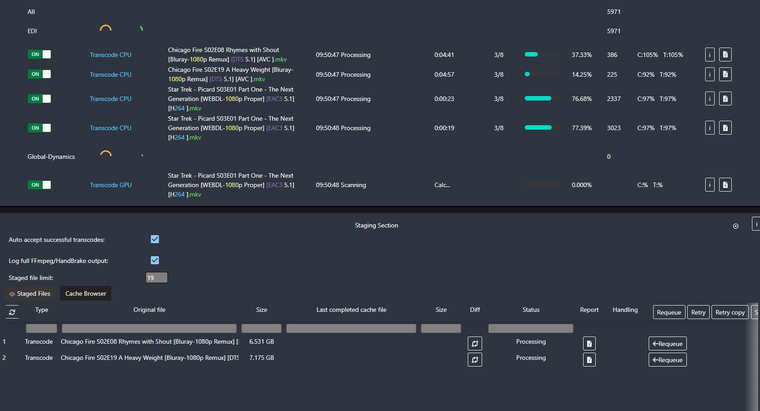
Task: Click the circular target icon near Staging Section header
Action: (x=736, y=227)
